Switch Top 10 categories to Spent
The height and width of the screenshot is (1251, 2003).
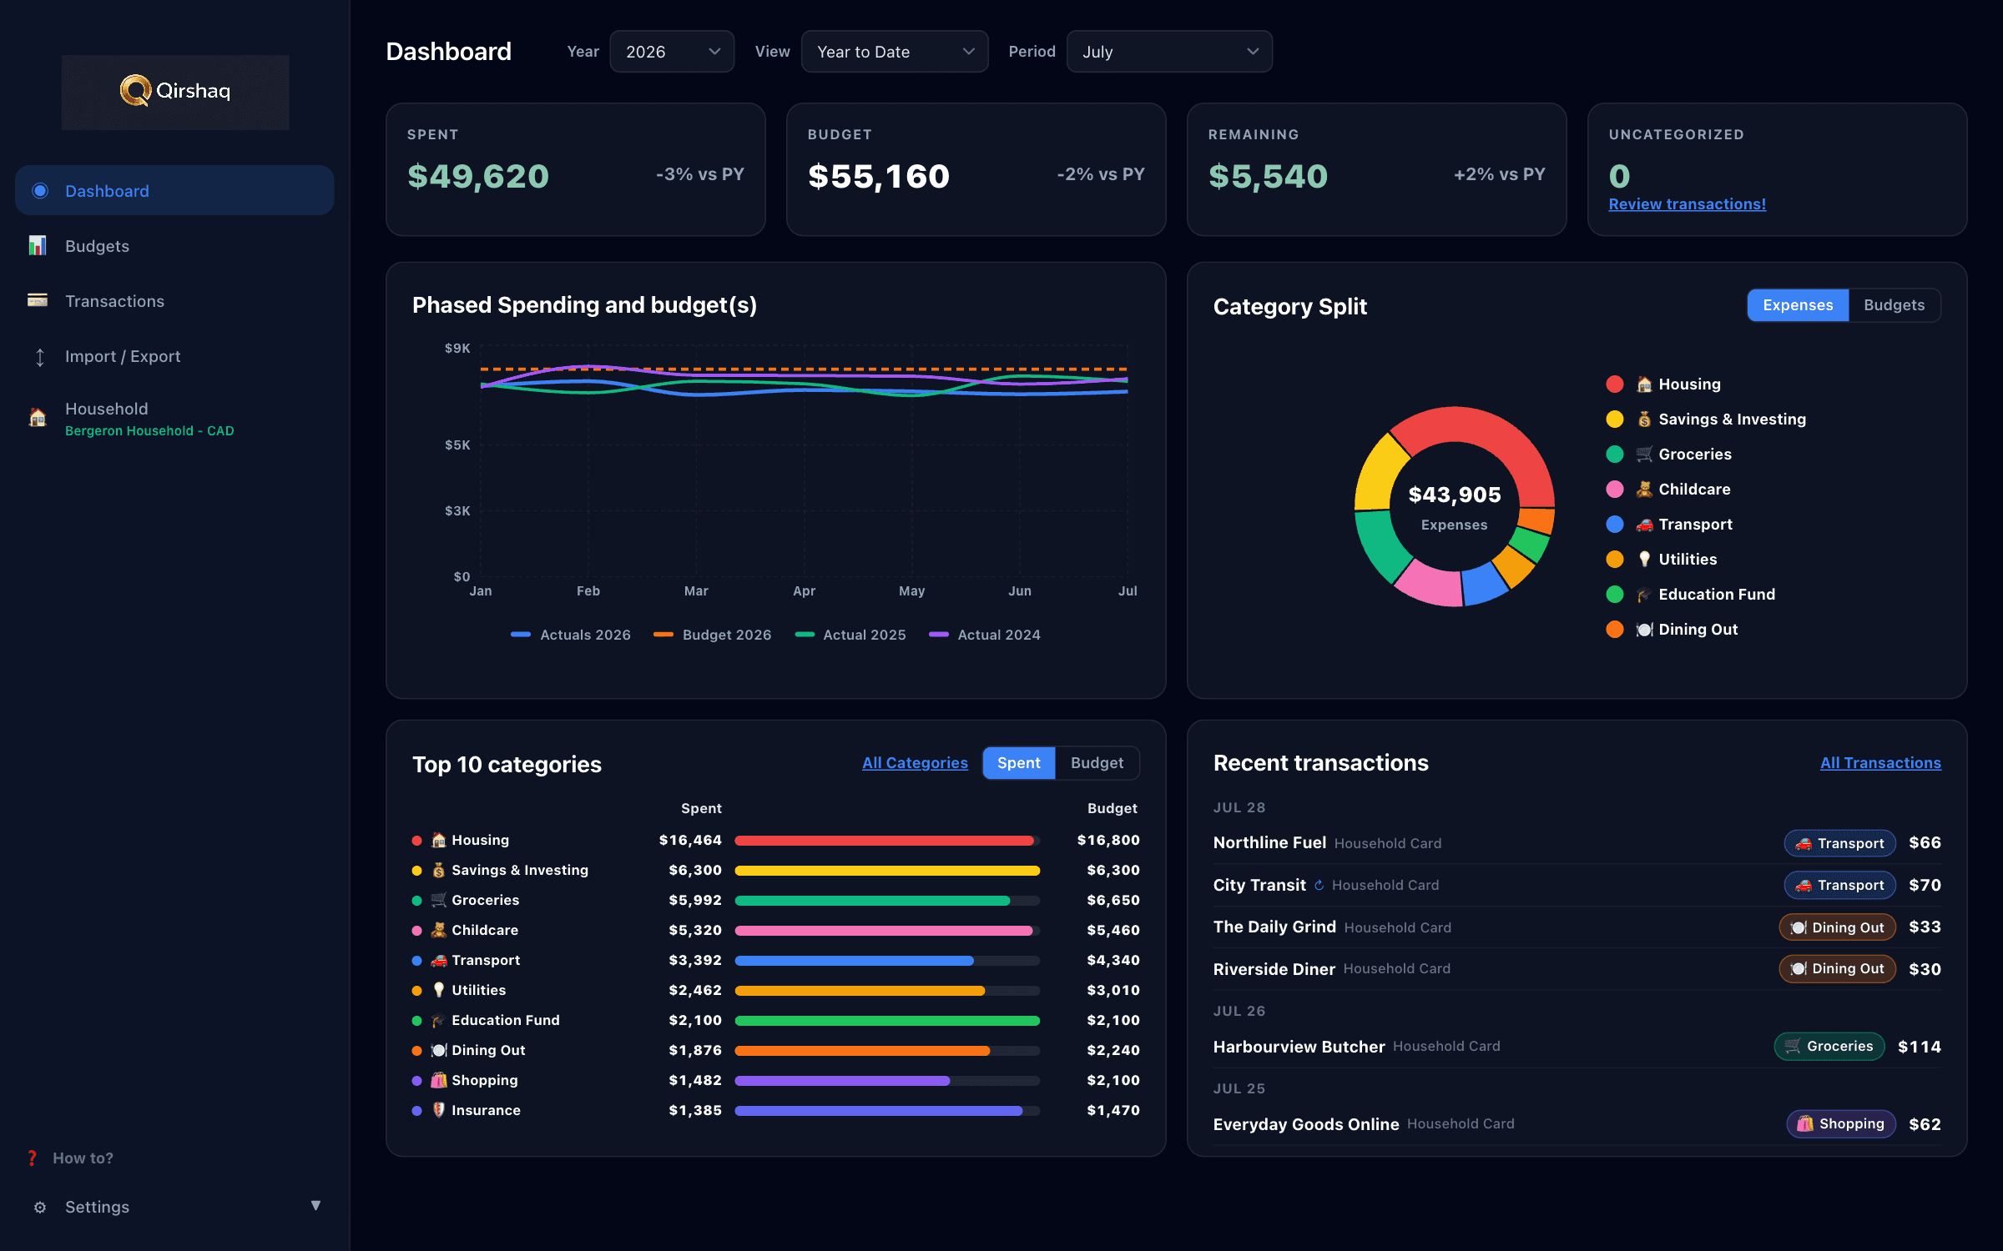tap(1018, 763)
